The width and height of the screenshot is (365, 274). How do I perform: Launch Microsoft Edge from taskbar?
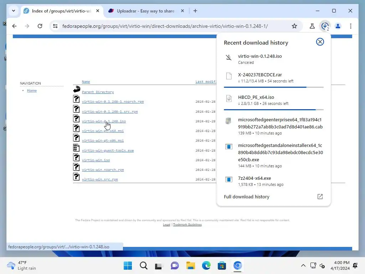(206, 265)
